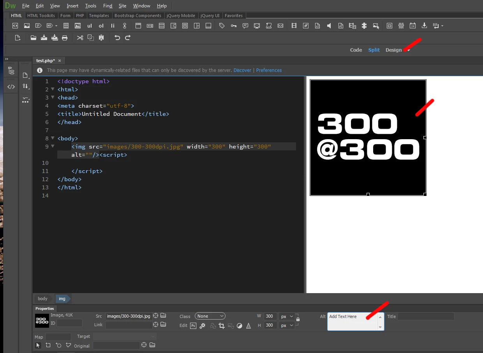Image resolution: width=483 pixels, height=353 pixels.
Task: Open the File menu
Action: point(26,6)
